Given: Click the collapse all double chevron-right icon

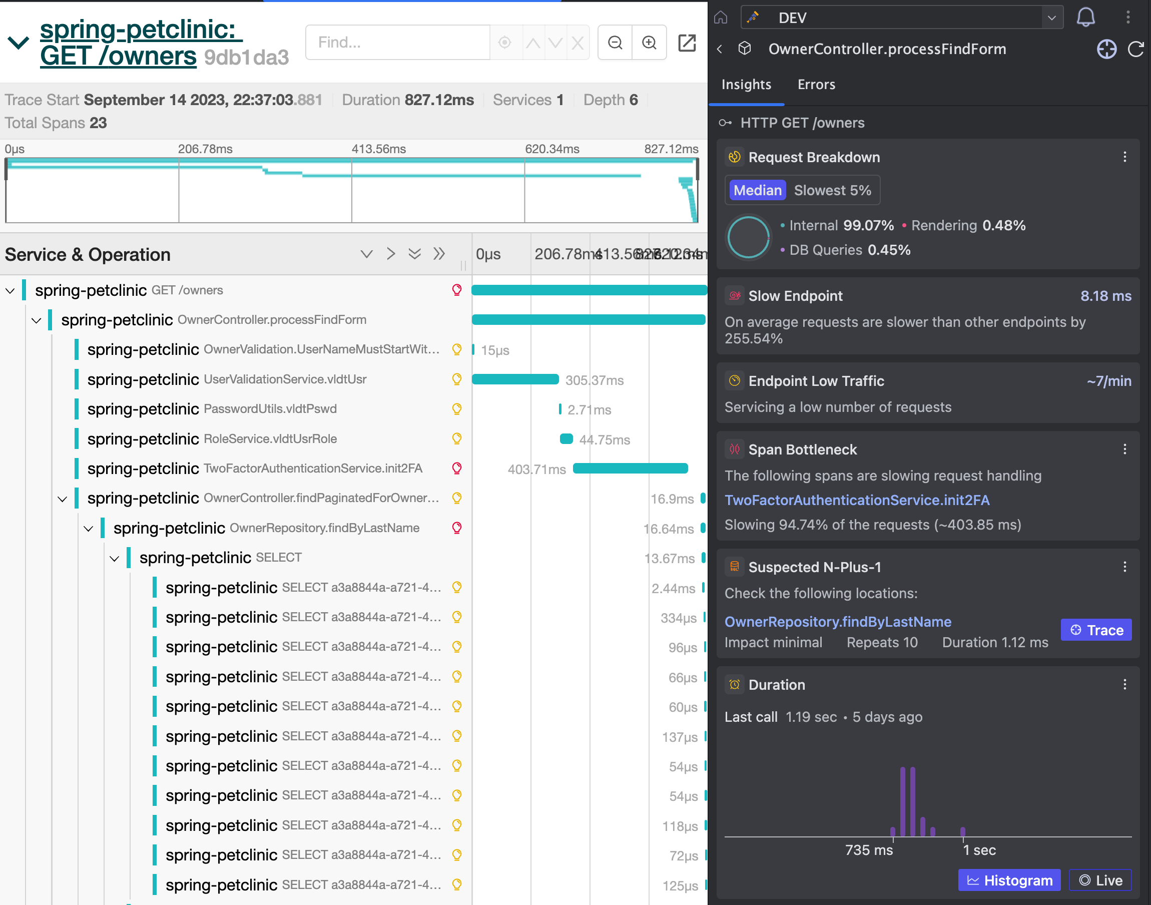Looking at the screenshot, I should [x=438, y=254].
